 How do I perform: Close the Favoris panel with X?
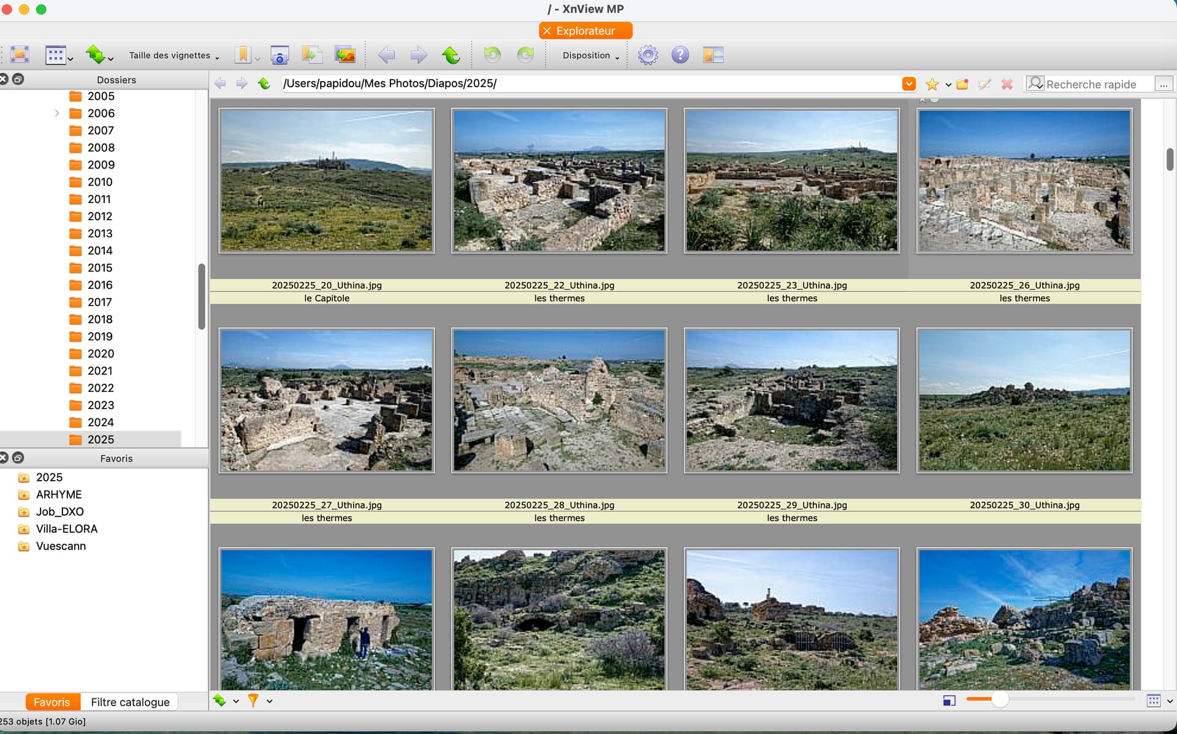click(x=4, y=457)
